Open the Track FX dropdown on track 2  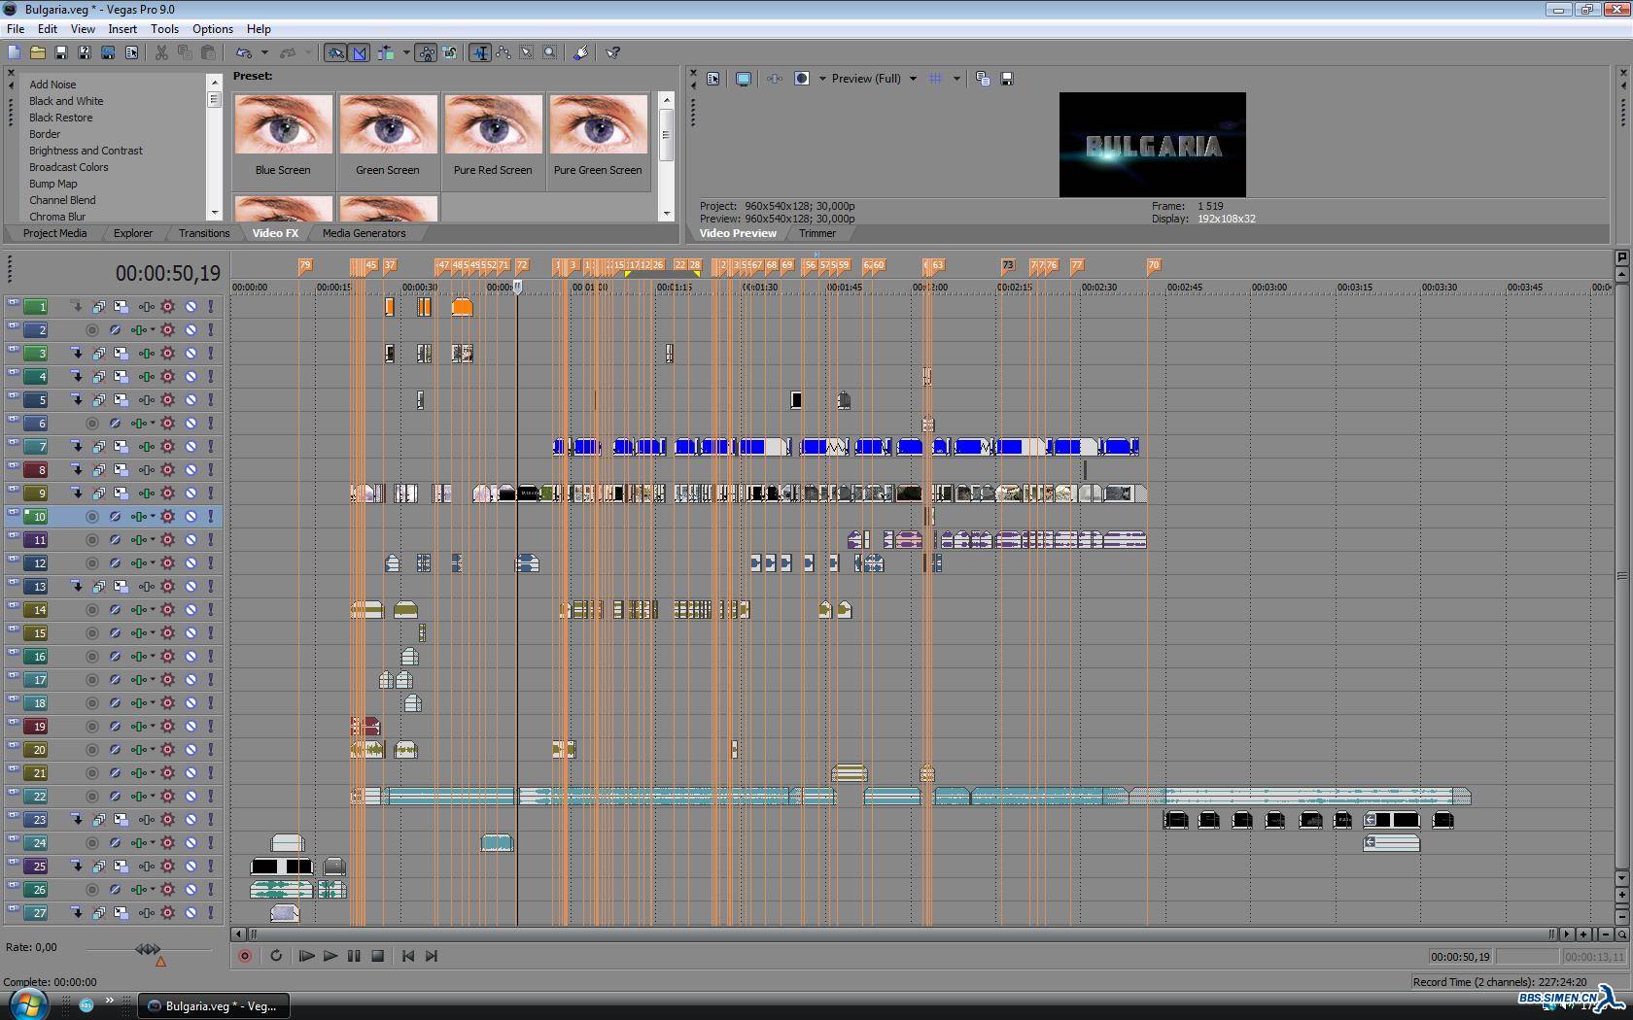[x=153, y=330]
